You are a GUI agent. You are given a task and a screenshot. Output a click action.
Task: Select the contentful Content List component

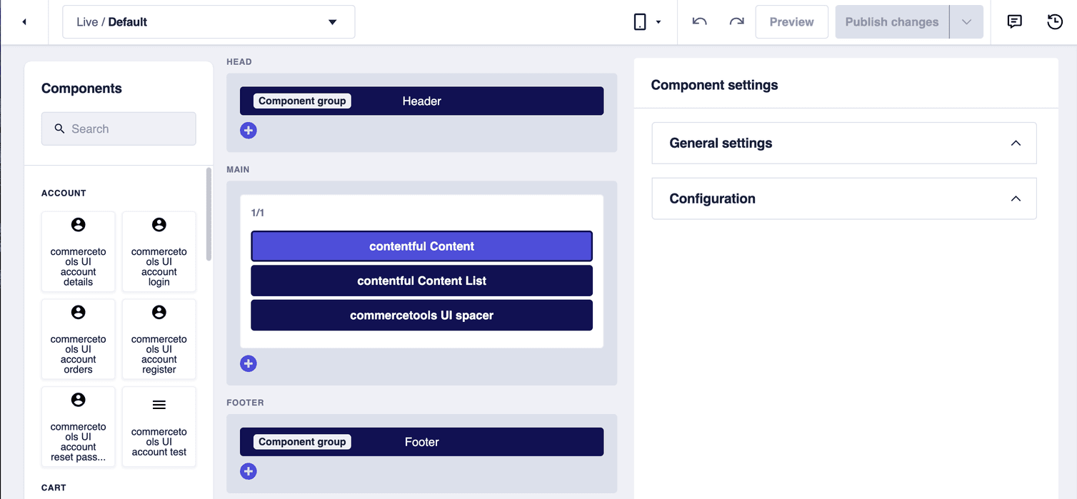(421, 281)
